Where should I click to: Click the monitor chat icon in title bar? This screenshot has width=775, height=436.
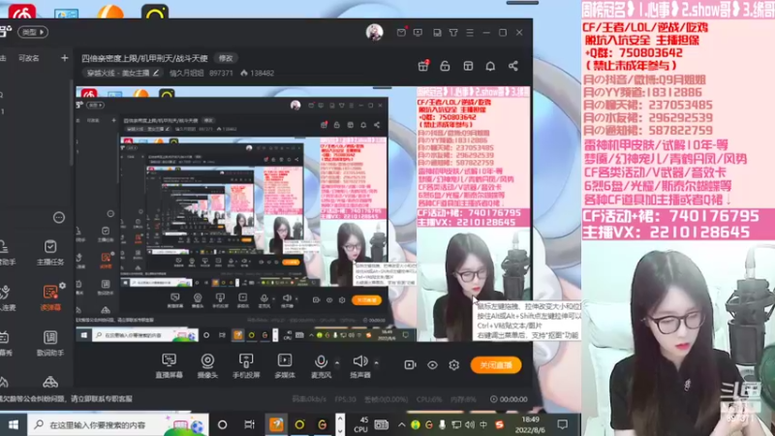418,32
